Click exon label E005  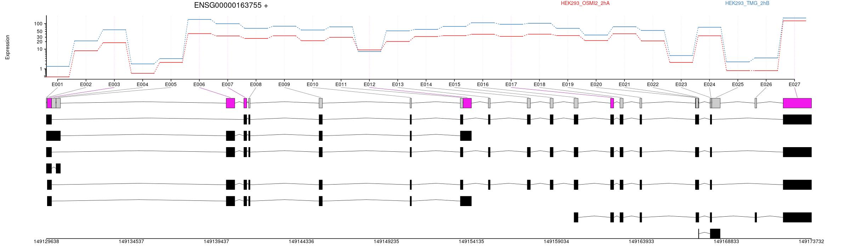coord(171,84)
